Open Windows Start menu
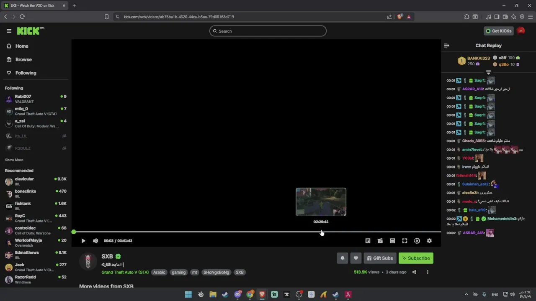Screen dimensions: 536x301 [x=188, y=294]
